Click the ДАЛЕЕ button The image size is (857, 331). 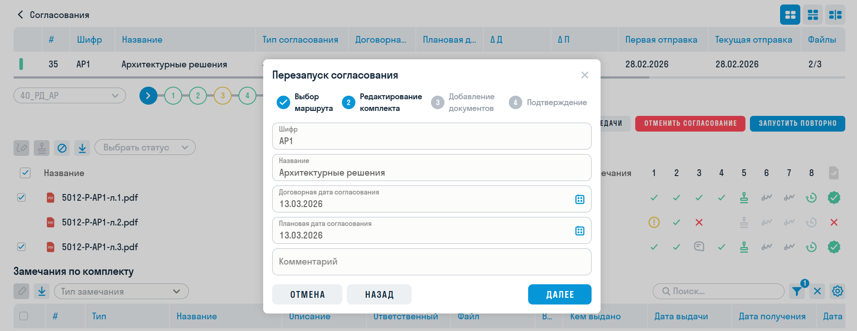[560, 295]
